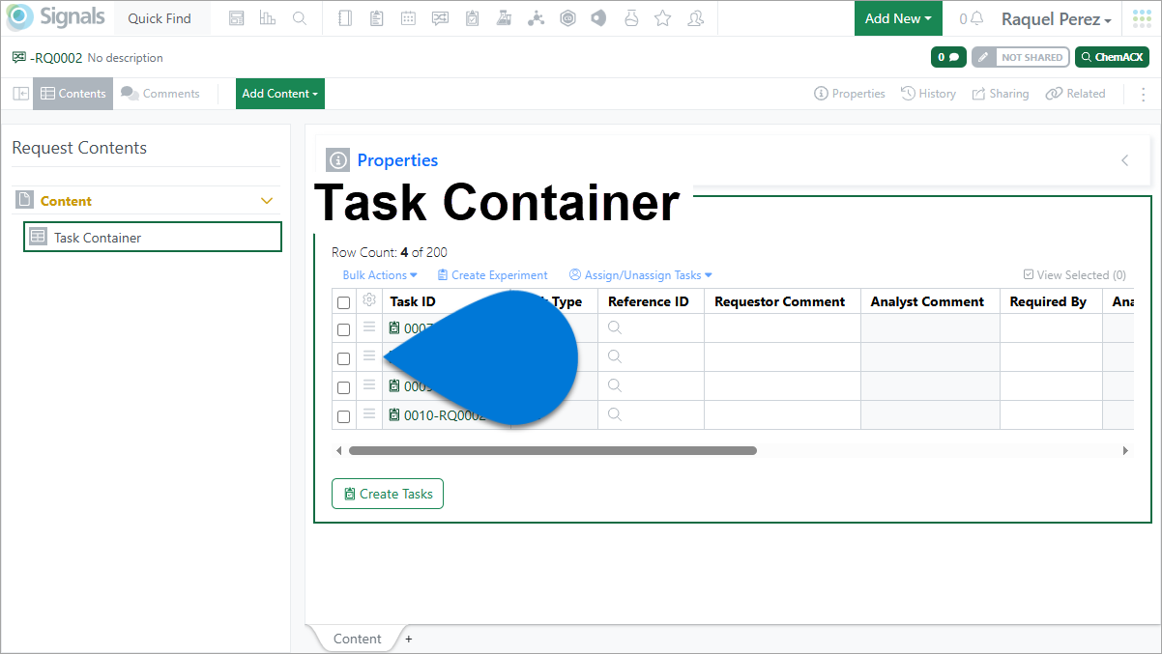The height and width of the screenshot is (654, 1162).
Task: Open the molecule network icon
Action: [x=536, y=18]
